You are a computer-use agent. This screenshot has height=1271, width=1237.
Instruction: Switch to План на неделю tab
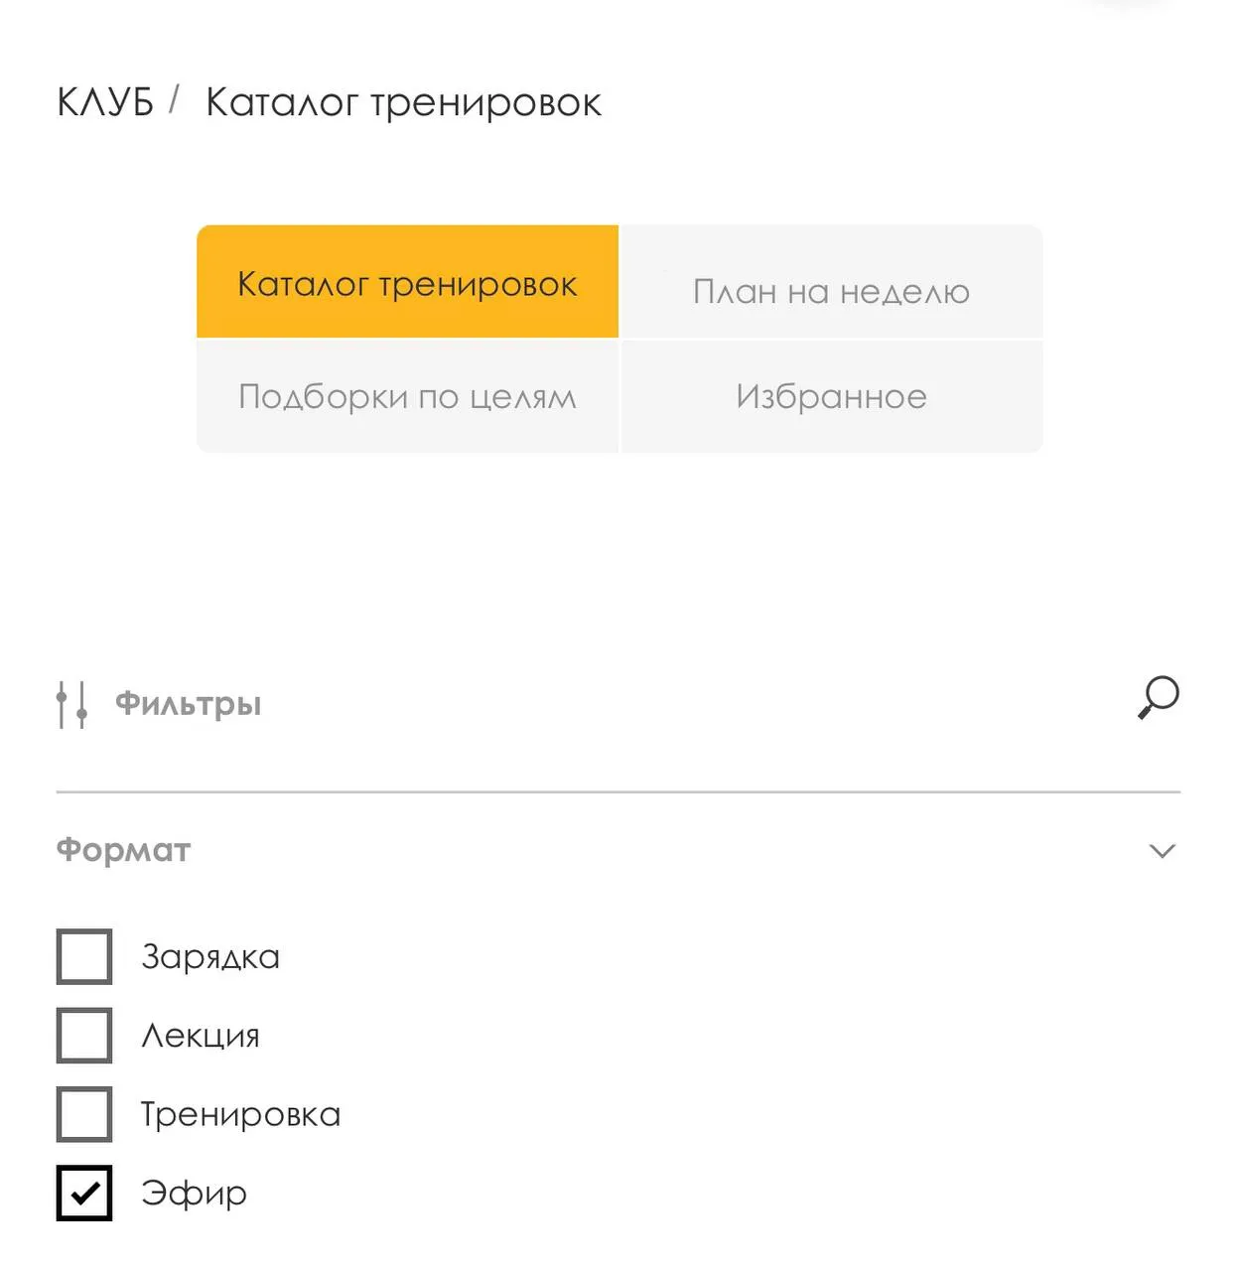pyautogui.click(x=832, y=282)
